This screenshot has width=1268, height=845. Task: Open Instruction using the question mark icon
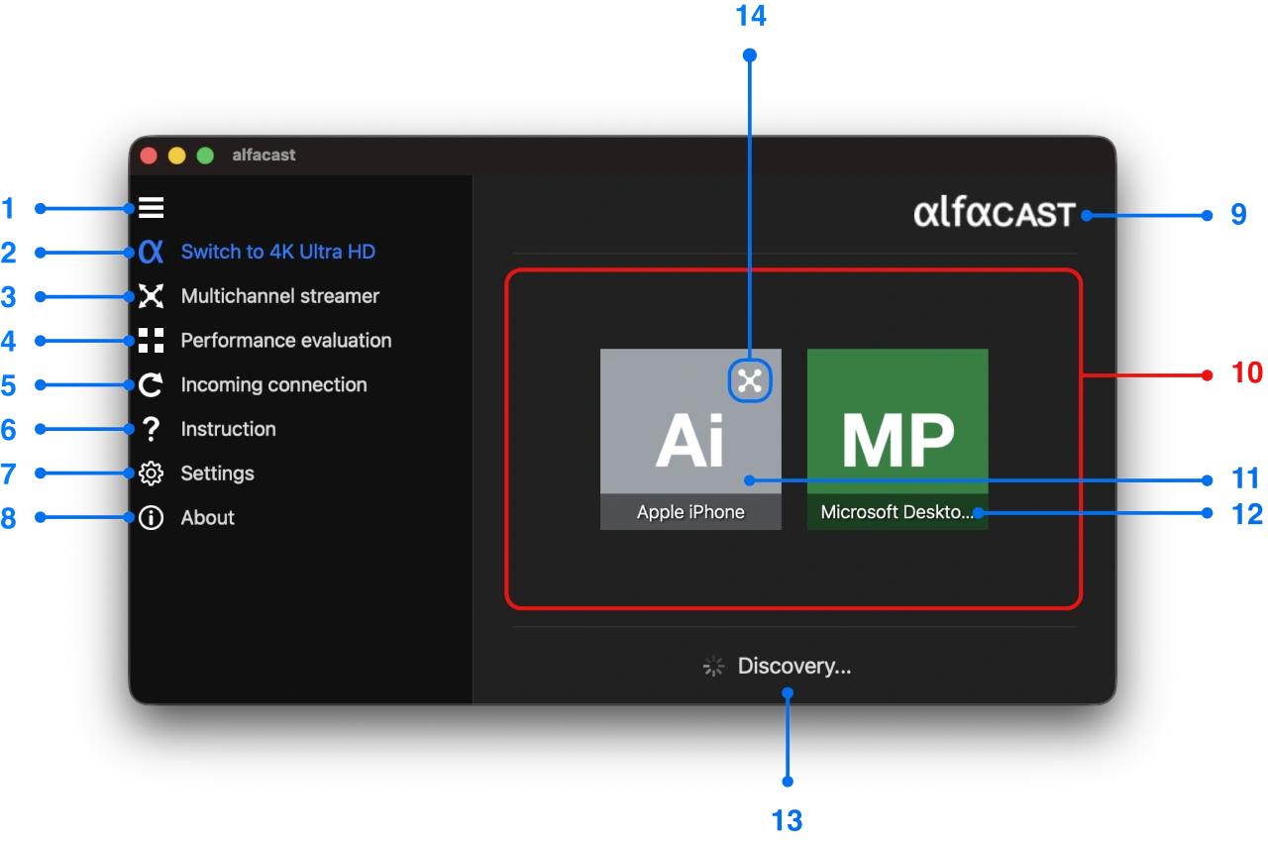[x=151, y=429]
